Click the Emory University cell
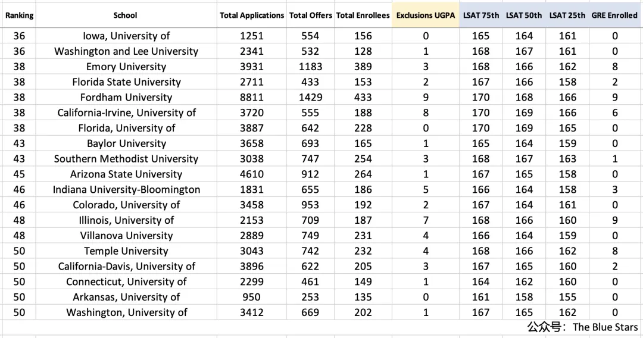The height and width of the screenshot is (338, 643). (x=126, y=67)
